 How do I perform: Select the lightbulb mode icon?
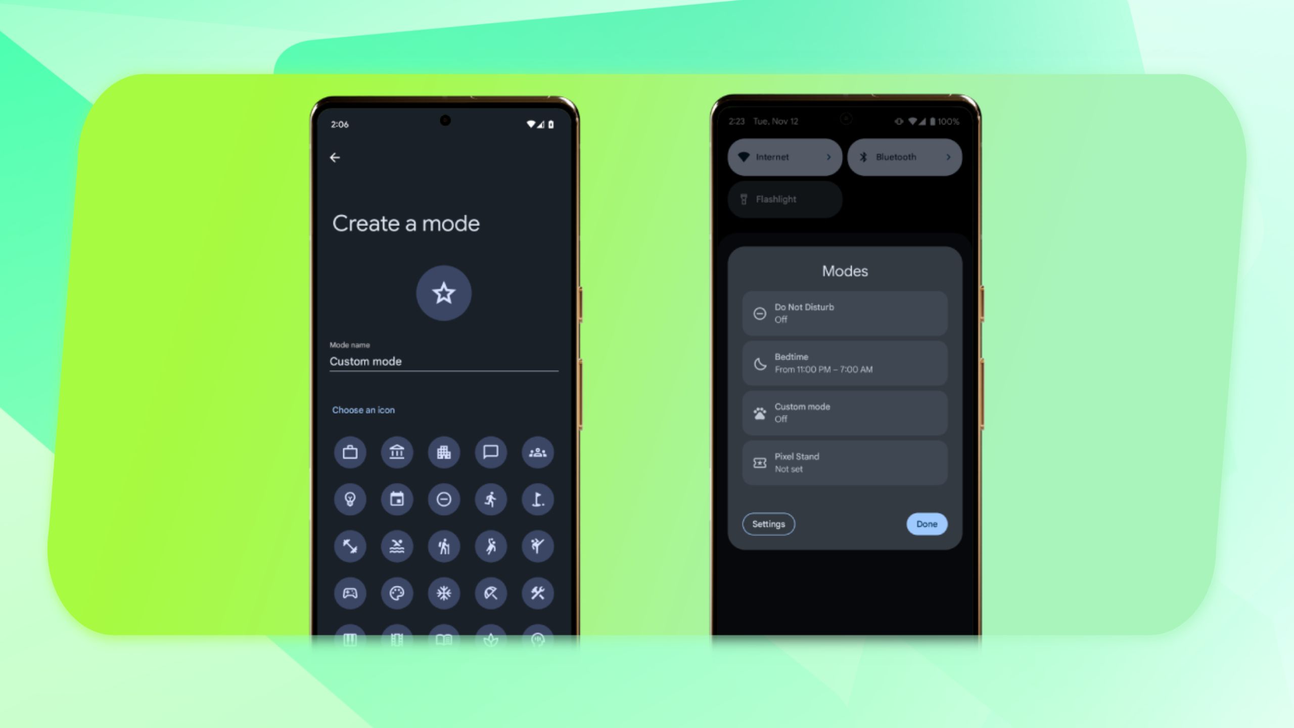pyautogui.click(x=350, y=499)
